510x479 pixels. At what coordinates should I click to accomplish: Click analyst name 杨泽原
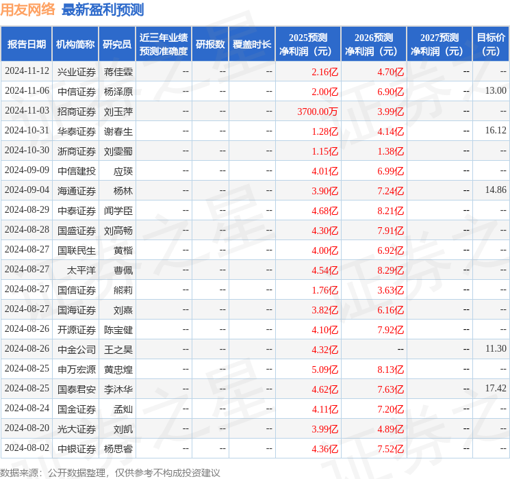[x=118, y=92]
